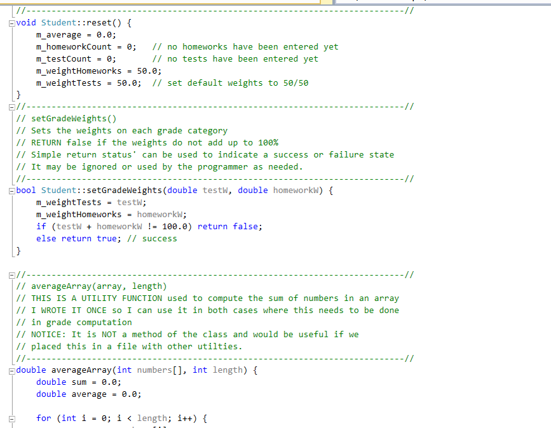Screen dimensions: 551x428
Task: Click the 'm_homeworkCount = 0;' statement
Action: tap(86, 47)
